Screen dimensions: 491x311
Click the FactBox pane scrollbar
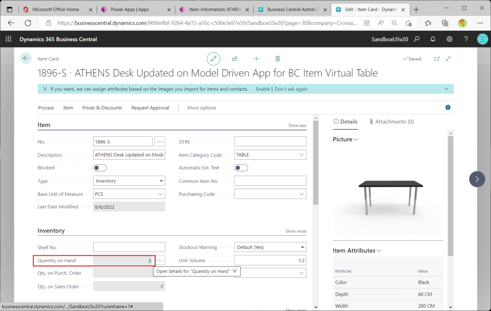pos(451,196)
